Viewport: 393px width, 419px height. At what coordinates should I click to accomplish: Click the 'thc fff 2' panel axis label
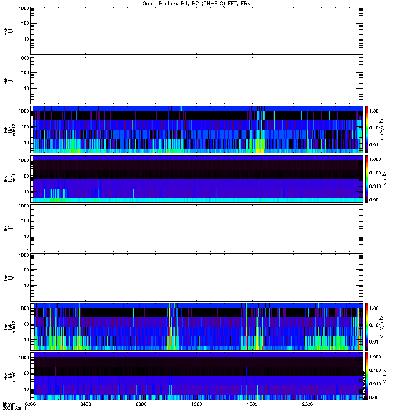click(9, 278)
